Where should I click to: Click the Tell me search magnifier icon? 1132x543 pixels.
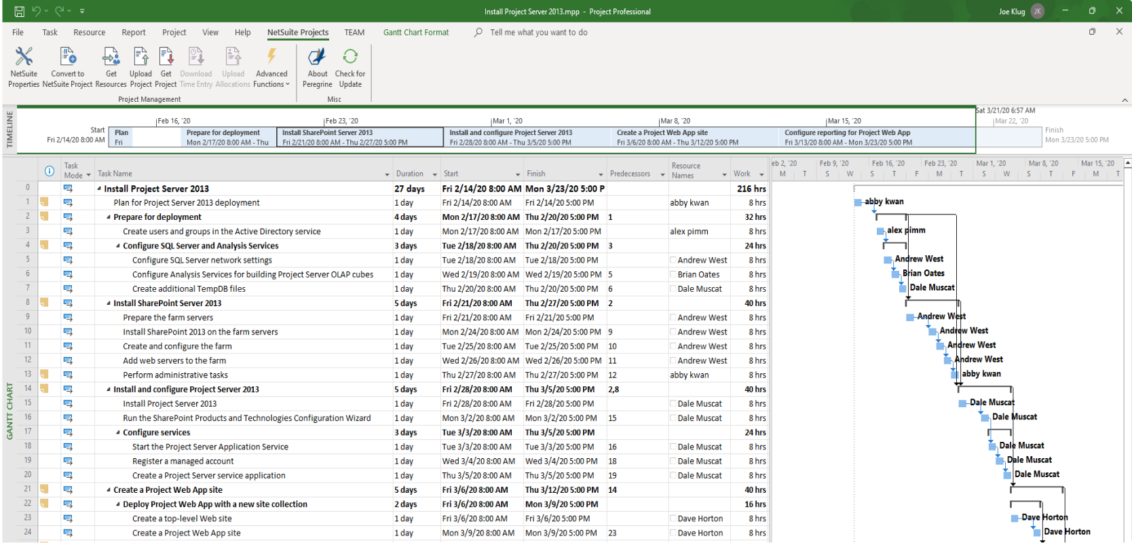[478, 32]
